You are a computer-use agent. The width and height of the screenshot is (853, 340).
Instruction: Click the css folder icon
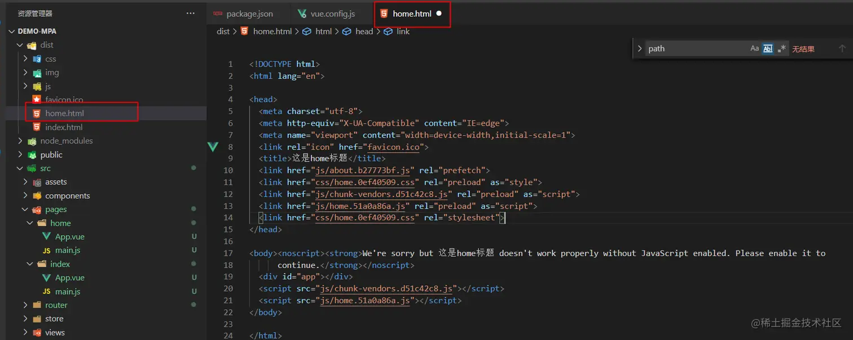tap(37, 59)
